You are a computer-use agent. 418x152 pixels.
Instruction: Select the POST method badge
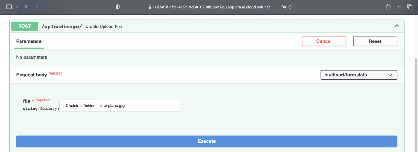25,26
